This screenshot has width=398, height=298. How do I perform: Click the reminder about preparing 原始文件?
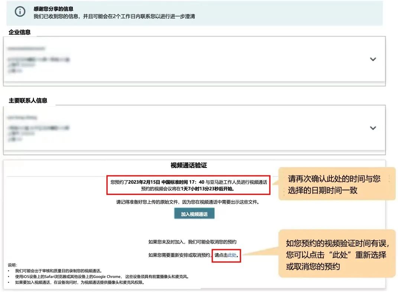pyautogui.click(x=188, y=202)
